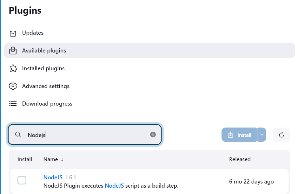Viewport: 298px width, 194px height.
Task: Click the Download progress list icon
Action: tap(13, 104)
